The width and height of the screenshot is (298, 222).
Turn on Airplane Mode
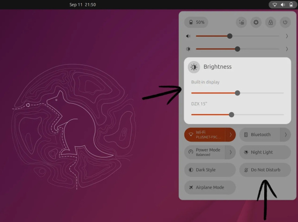[x=210, y=187]
